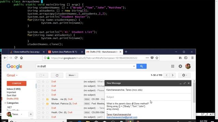Star the first Draft row
Image resolution: width=218 pixels, height=122 pixels.
tap(43, 82)
